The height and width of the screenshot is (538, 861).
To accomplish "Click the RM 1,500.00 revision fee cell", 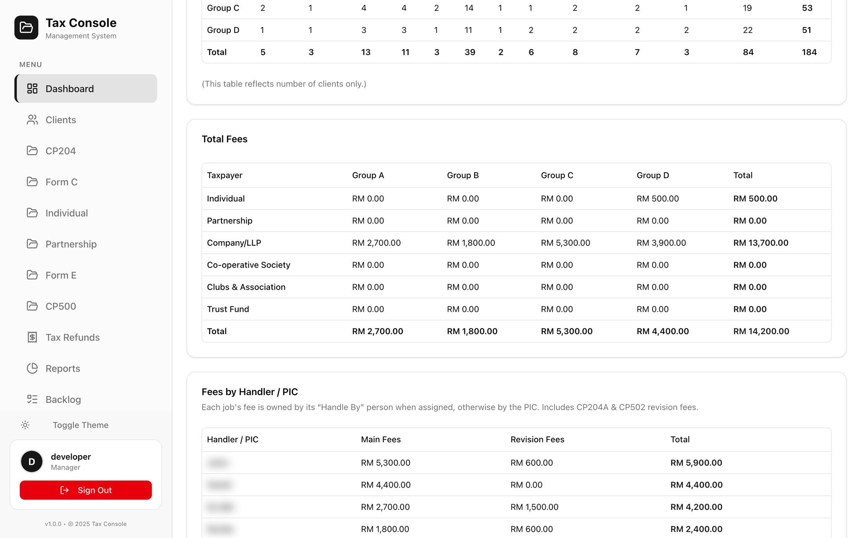I will [534, 507].
